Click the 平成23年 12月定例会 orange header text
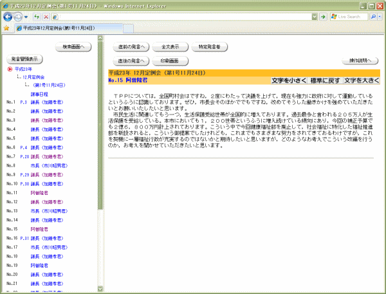The image size is (386, 294). [157, 73]
